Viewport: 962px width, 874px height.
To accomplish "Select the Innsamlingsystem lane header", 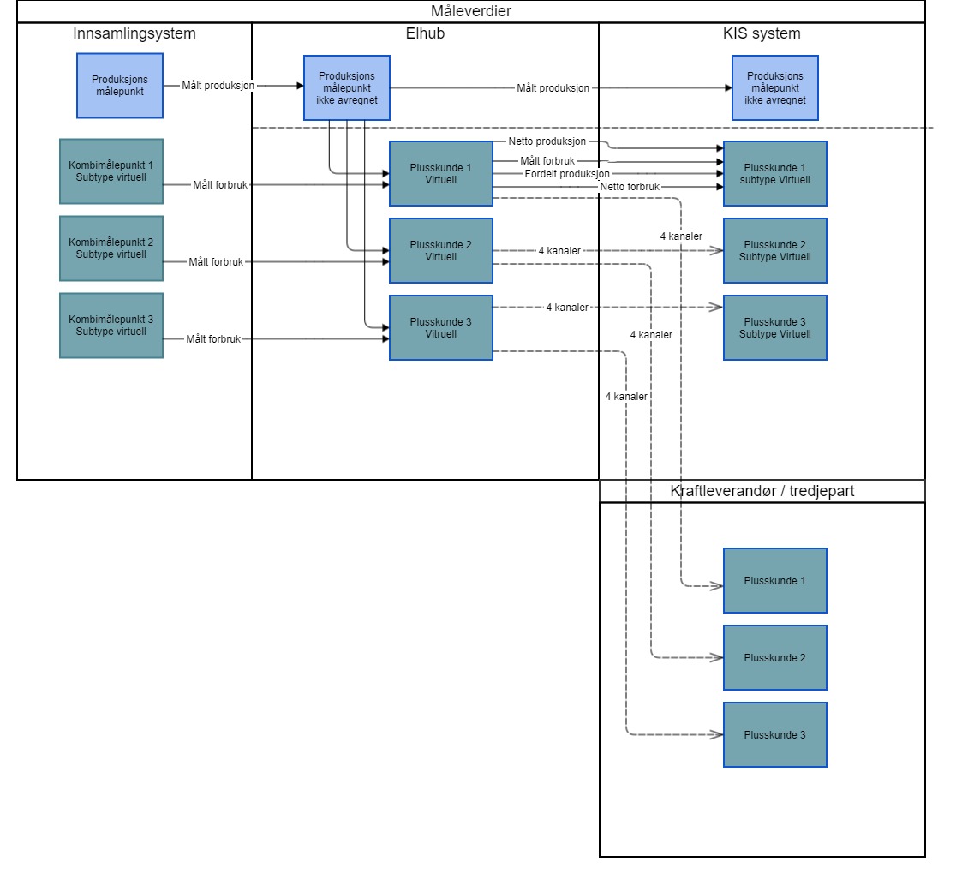I will click(134, 34).
